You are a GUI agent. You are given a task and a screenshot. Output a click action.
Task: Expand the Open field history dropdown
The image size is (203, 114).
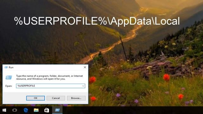[x=83, y=86]
